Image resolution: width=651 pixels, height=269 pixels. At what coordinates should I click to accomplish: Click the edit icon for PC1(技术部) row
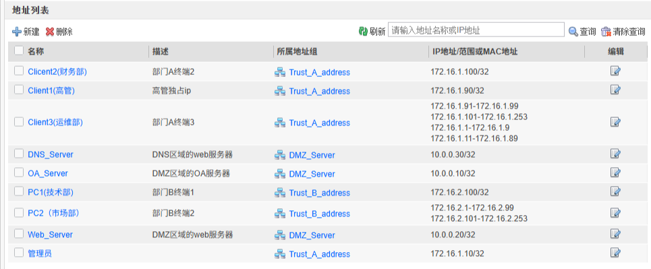coord(615,191)
